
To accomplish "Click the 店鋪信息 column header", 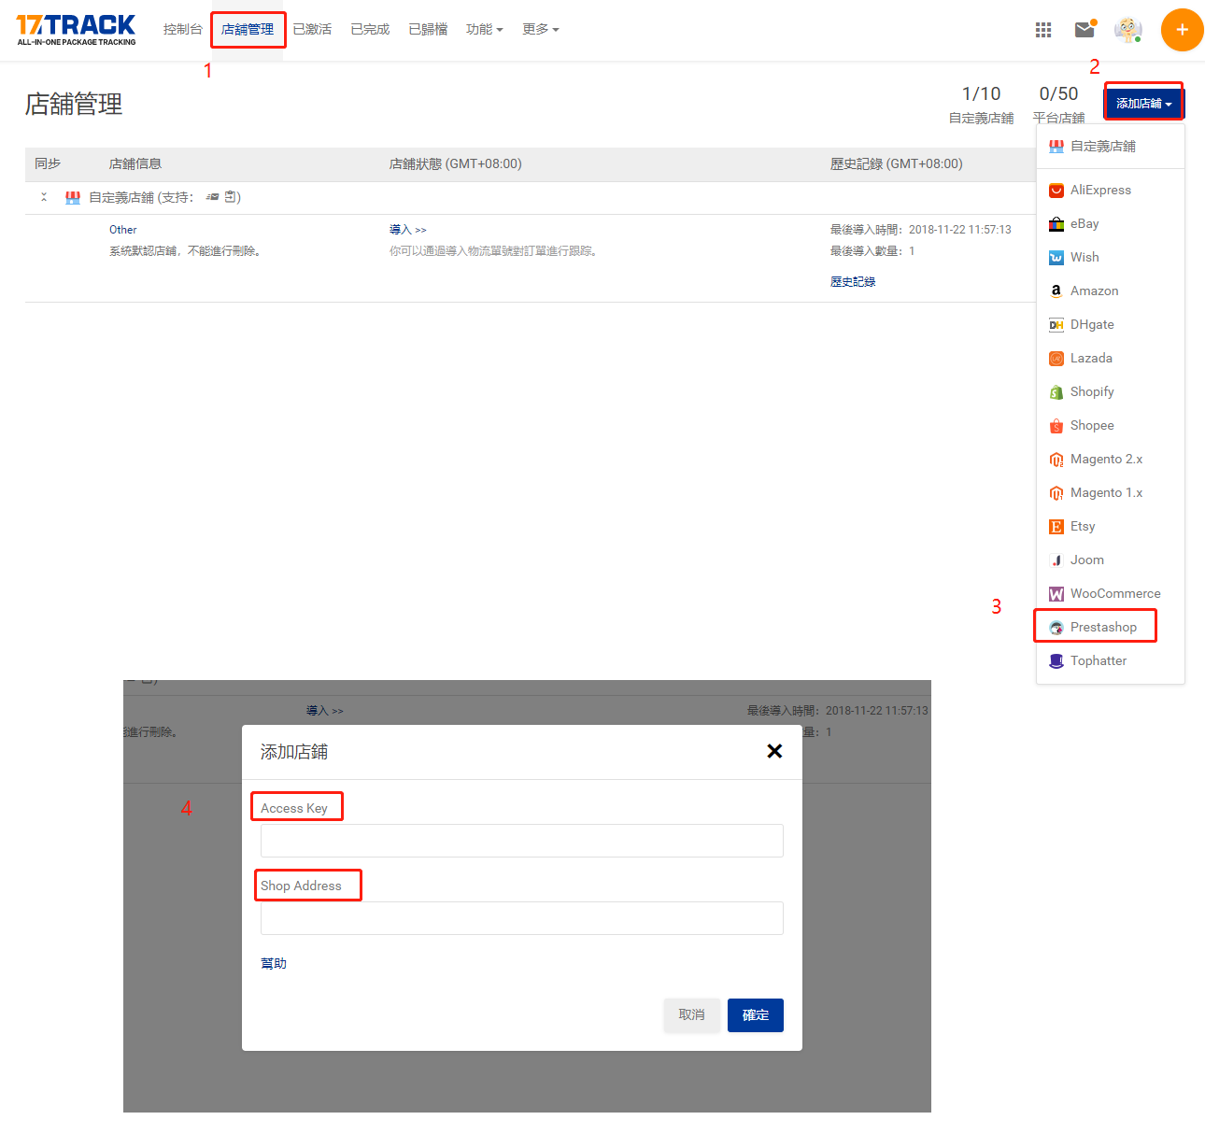I will pos(135,164).
